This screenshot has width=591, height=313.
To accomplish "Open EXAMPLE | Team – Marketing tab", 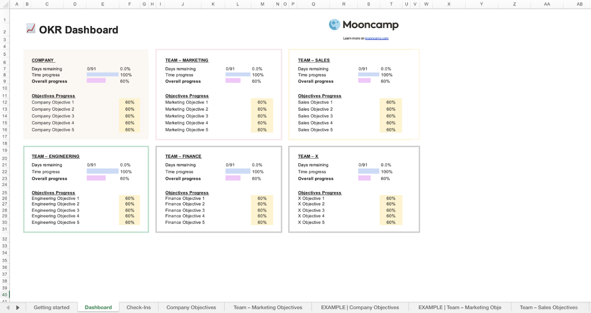I will [x=460, y=308].
